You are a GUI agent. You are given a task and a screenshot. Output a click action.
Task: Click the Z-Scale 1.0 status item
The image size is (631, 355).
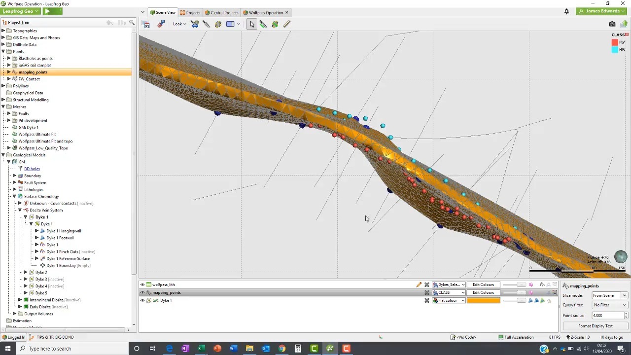click(x=578, y=337)
